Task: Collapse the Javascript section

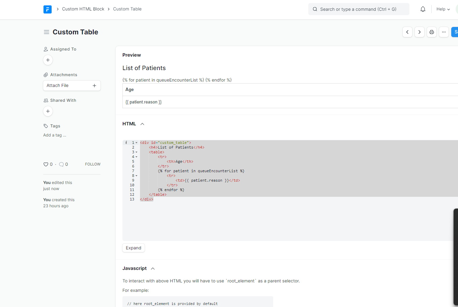Action: click(x=153, y=269)
